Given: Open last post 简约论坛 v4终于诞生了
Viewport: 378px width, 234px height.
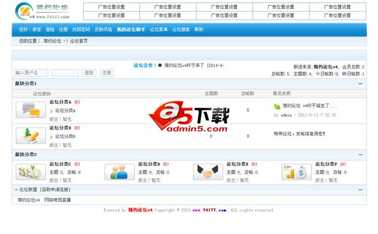Looking at the screenshot, I should coord(310,106).
